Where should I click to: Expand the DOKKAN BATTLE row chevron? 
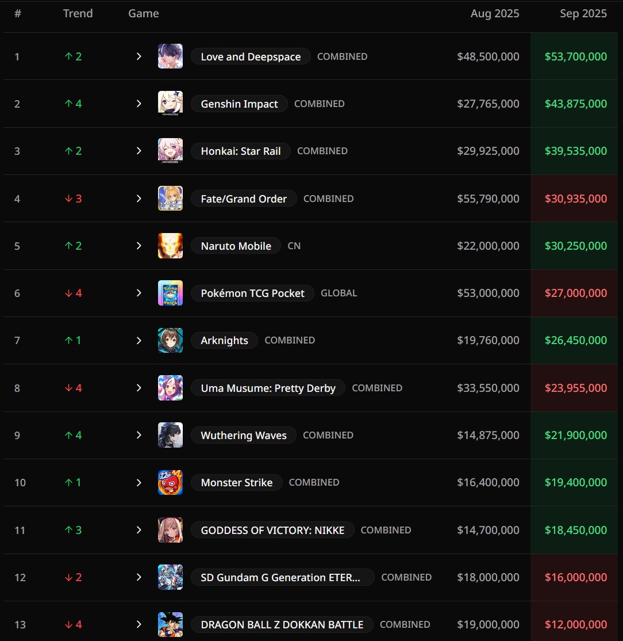point(139,624)
